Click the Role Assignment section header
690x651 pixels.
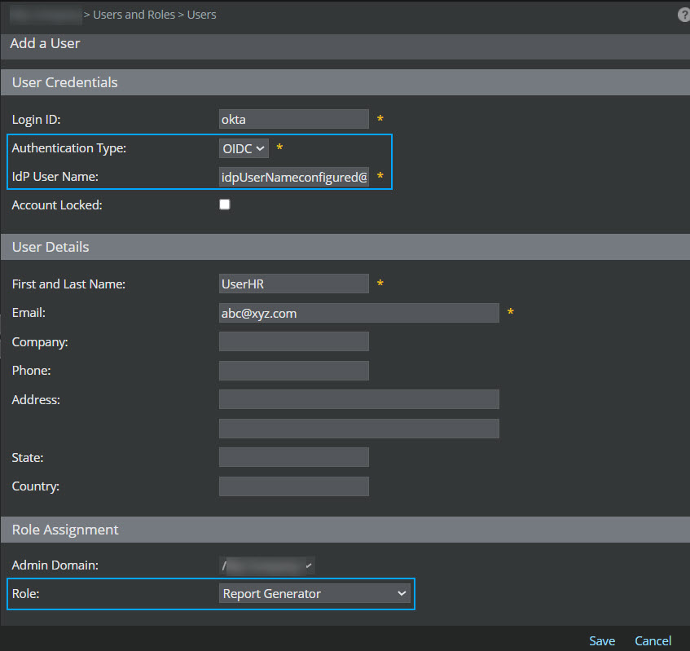[x=345, y=530]
